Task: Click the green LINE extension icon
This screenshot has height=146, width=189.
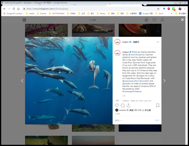Action: click(x=174, y=9)
